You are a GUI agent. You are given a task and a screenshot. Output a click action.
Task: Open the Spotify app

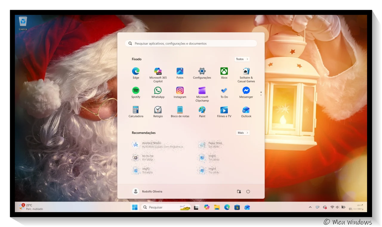pos(136,90)
